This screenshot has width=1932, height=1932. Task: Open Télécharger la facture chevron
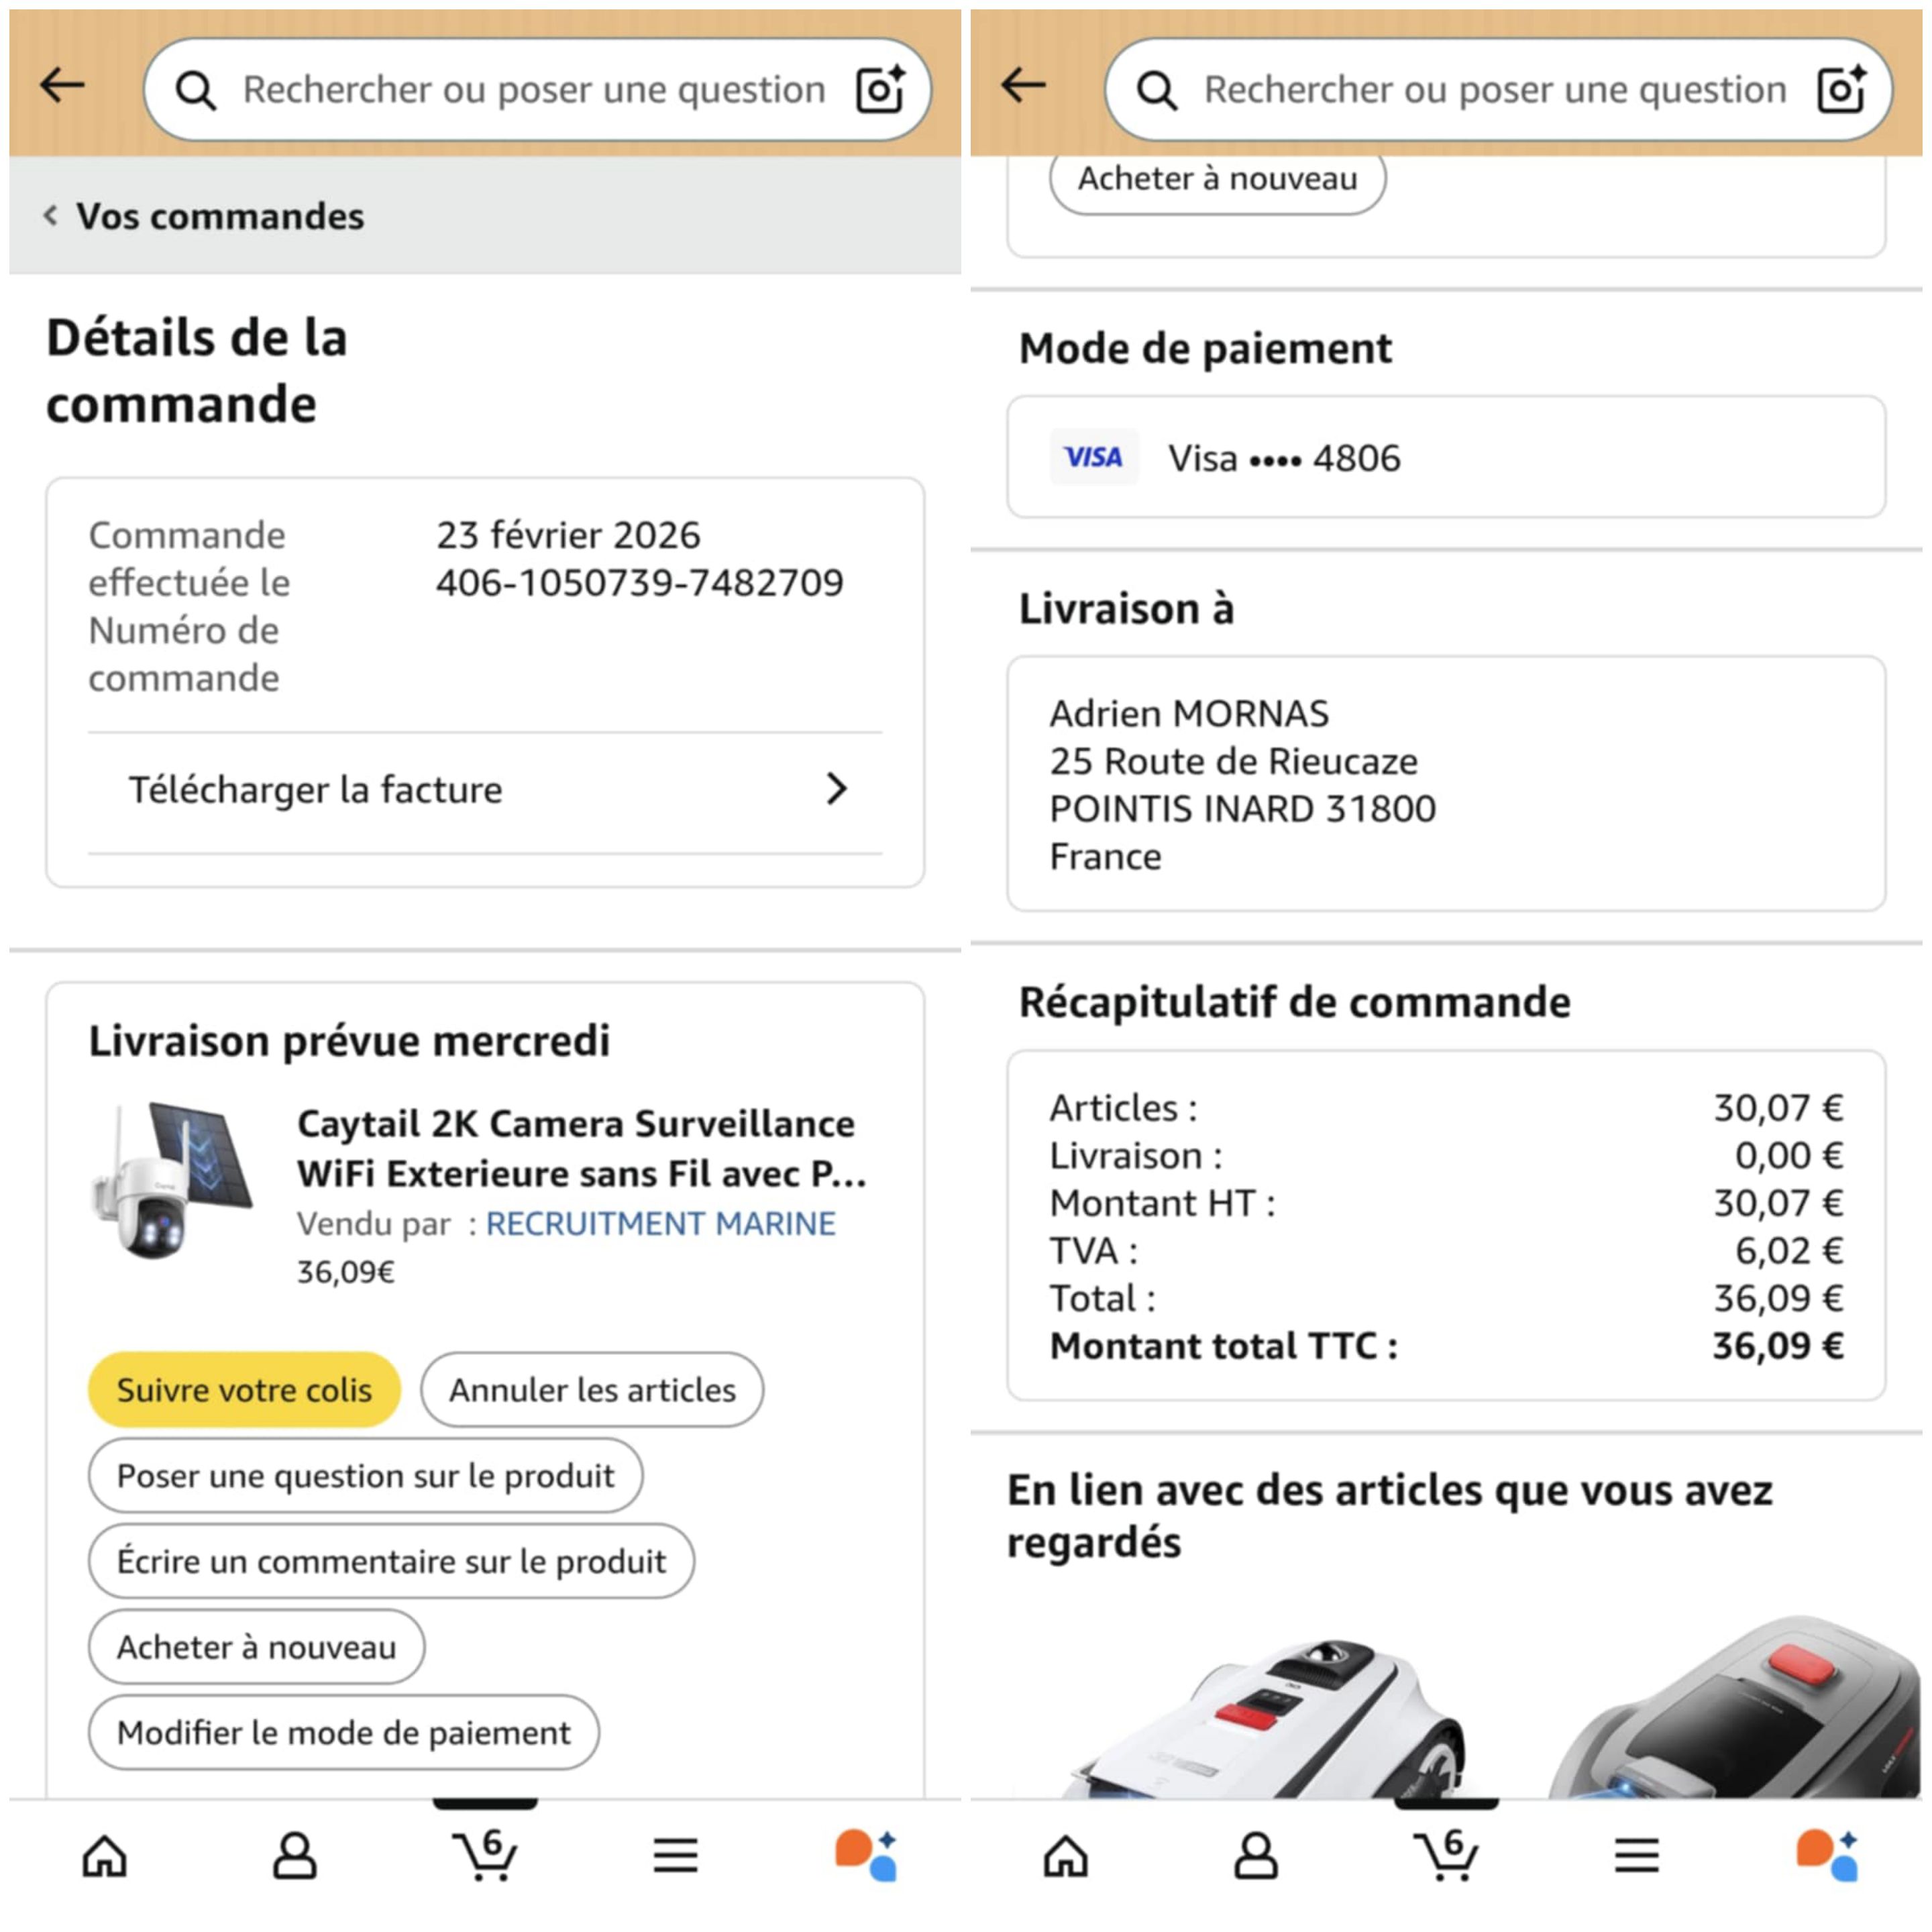pos(837,789)
